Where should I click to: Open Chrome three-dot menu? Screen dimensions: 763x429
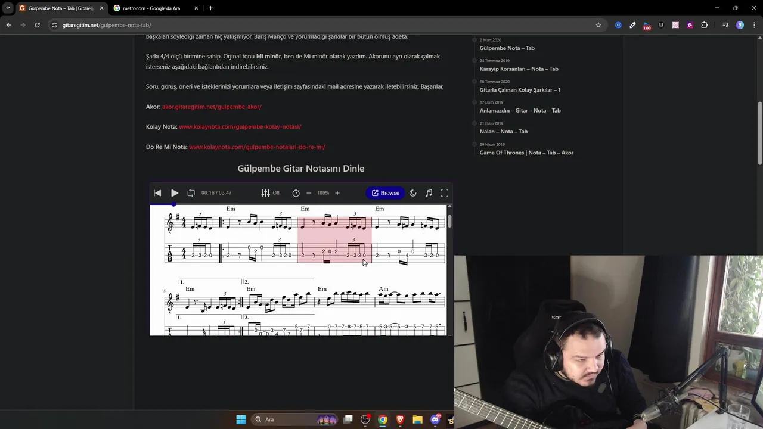(754, 25)
